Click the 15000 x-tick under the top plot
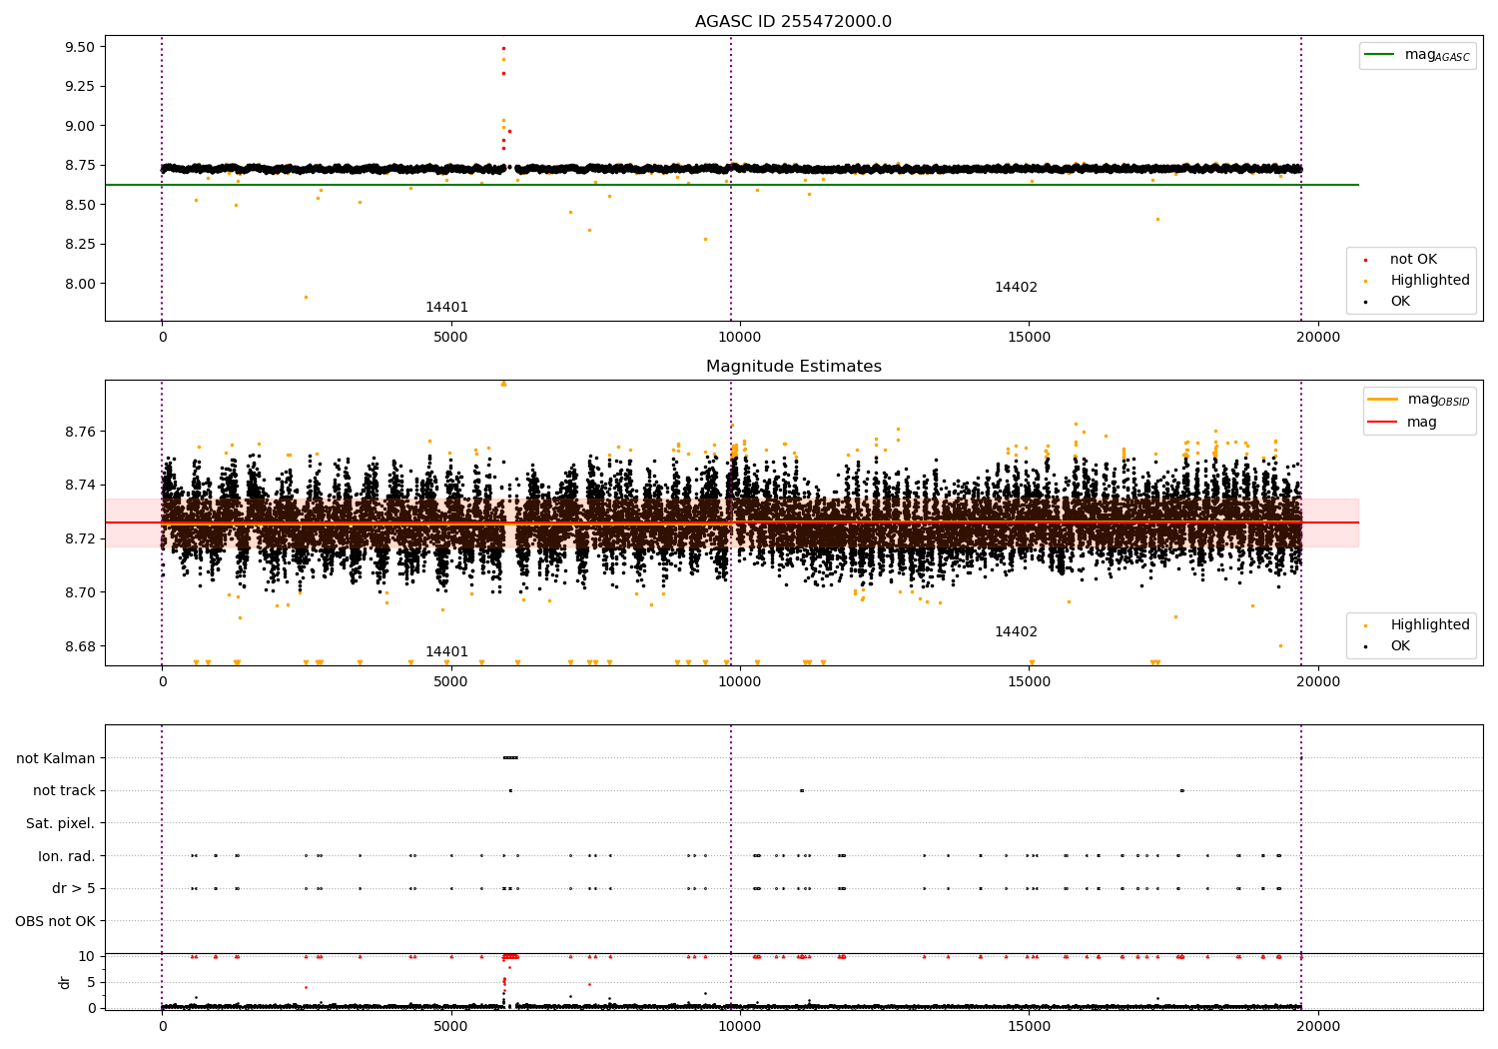This screenshot has width=1498, height=1049. (x=1029, y=338)
